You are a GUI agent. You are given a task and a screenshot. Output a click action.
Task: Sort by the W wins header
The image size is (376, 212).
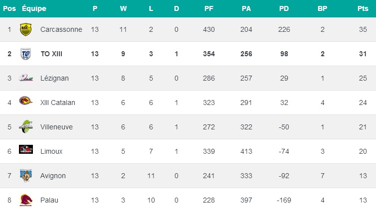124,8
